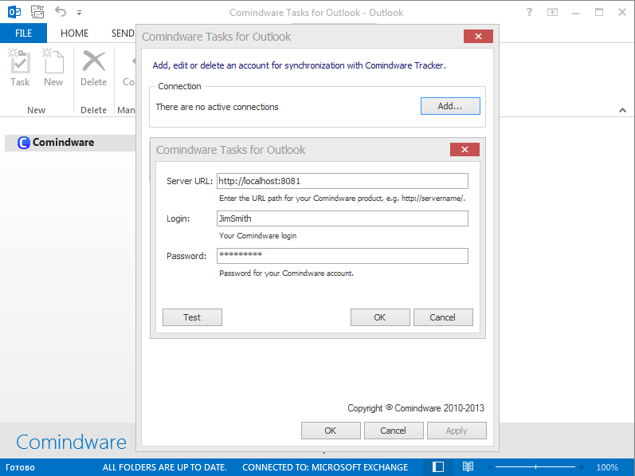Close the inner connection settings dialog

[465, 149]
